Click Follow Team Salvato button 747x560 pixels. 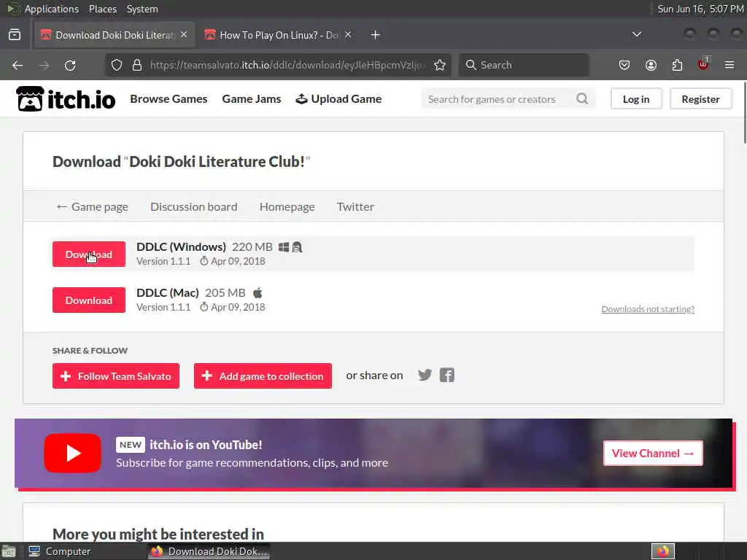tap(116, 376)
